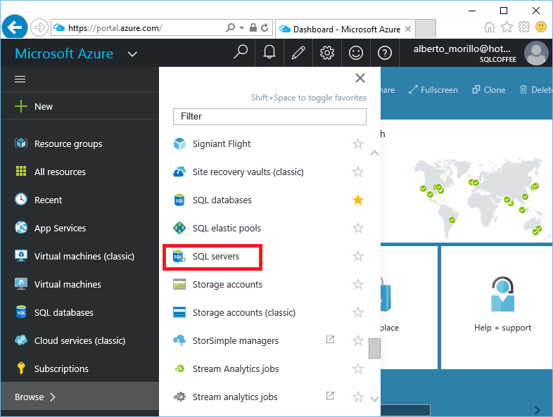Select Resource groups in sidebar
This screenshot has width=553, height=417.
click(x=80, y=143)
